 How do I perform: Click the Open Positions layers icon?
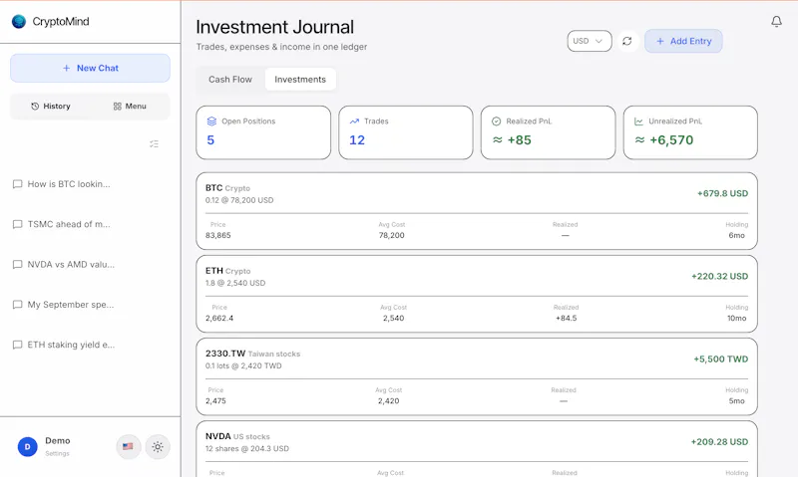[211, 121]
